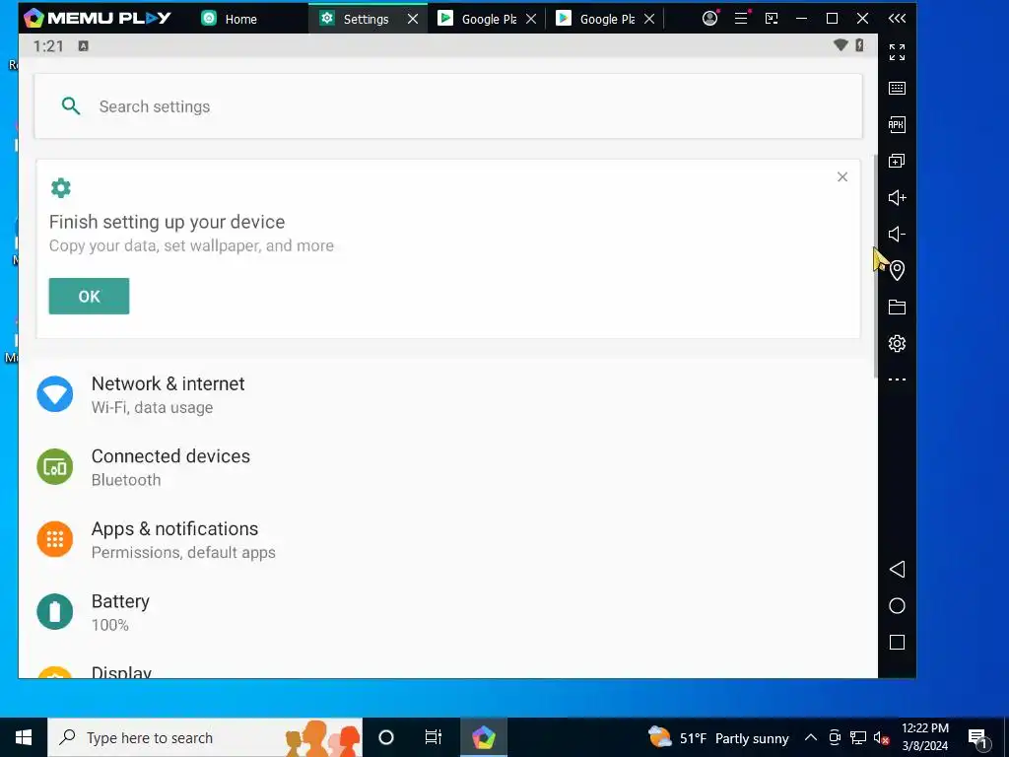
Task: Open the Display settings entry
Action: [x=448, y=670]
